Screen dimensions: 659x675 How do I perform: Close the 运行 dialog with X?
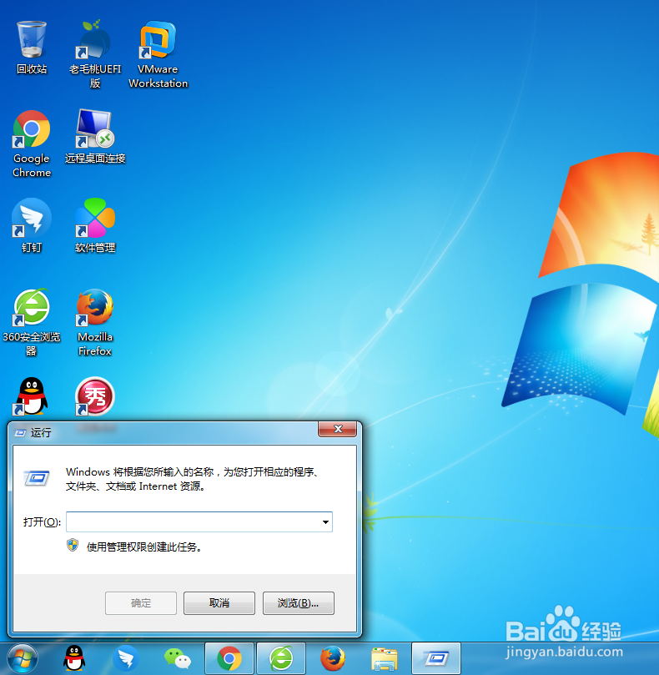[x=338, y=429]
